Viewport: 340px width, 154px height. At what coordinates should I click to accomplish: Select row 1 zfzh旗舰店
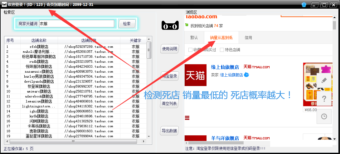75,47
